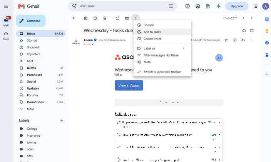Screen dimensions: 271x162
Task: Open the Settings gear icon
Action: click(x=198, y=7)
